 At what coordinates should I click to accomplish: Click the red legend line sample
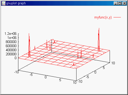[x=117, y=17]
